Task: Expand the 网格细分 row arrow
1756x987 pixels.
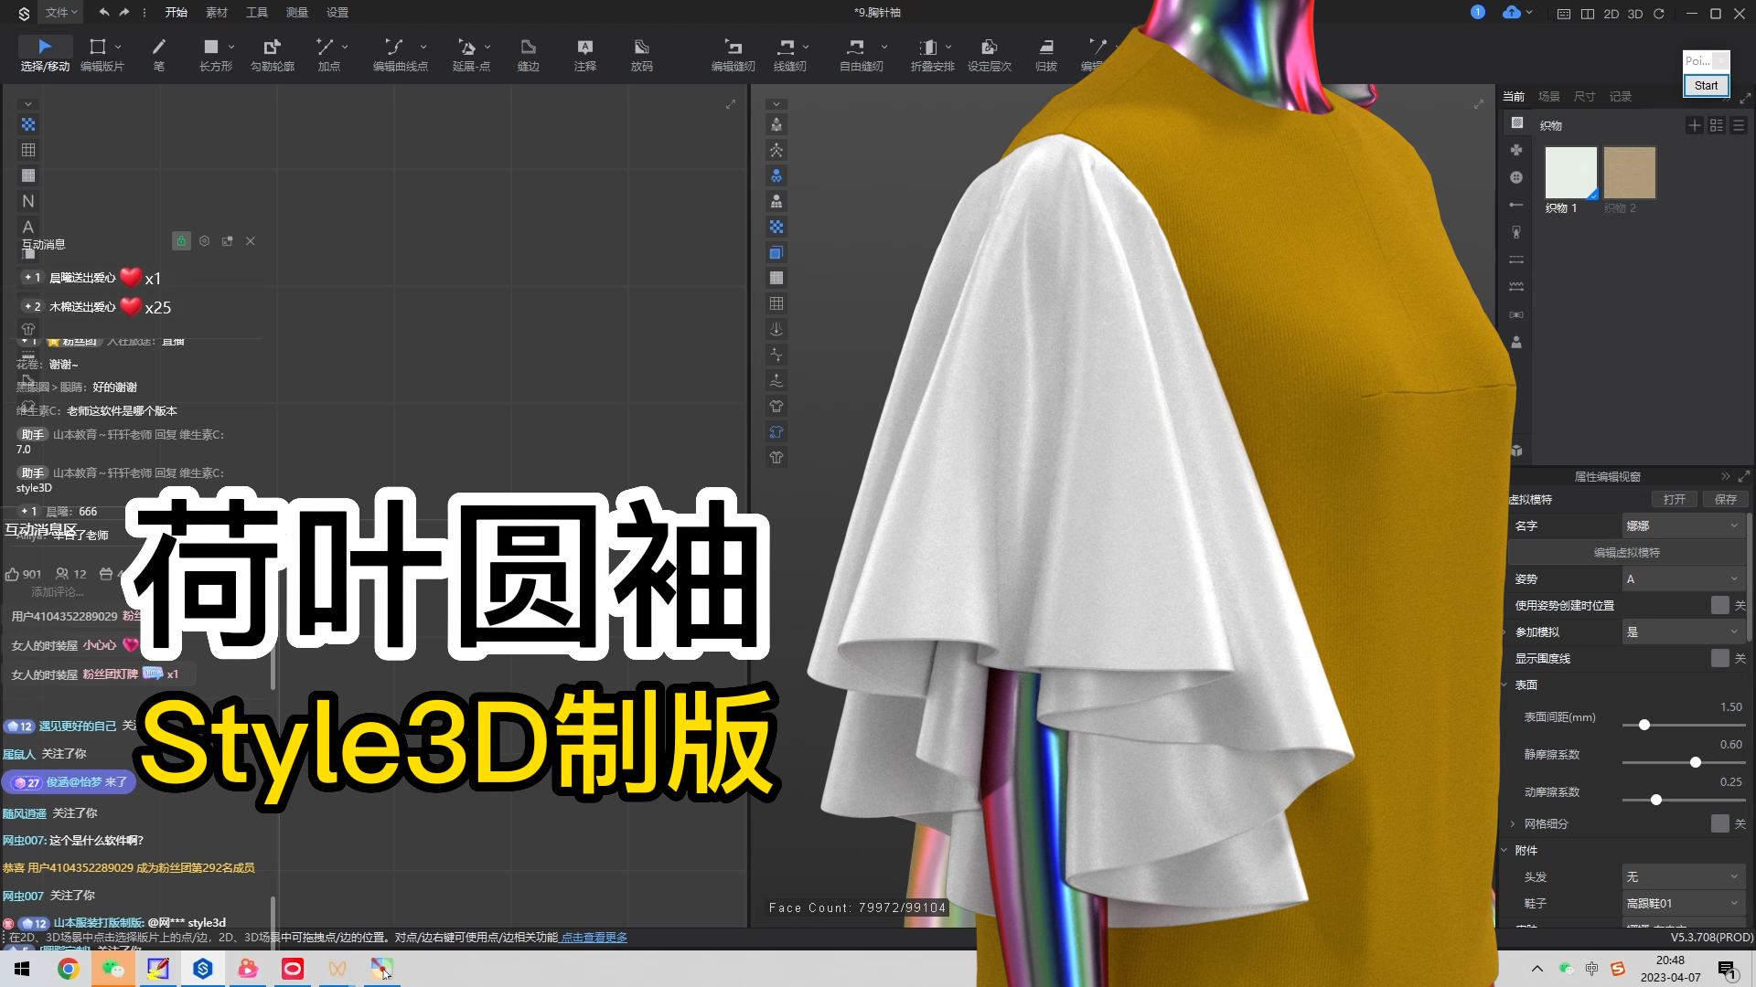Action: pyautogui.click(x=1513, y=823)
